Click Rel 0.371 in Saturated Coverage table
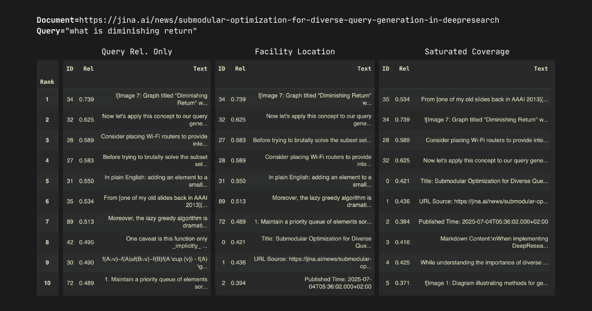592x311 pixels. (402, 283)
